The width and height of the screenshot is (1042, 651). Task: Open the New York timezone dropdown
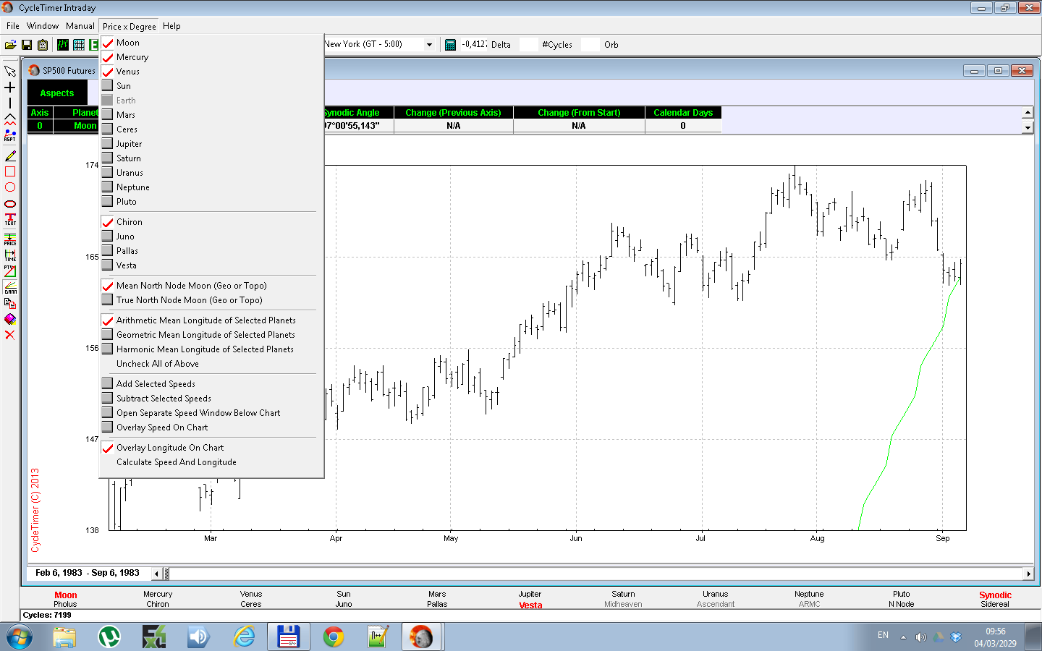[x=429, y=45]
